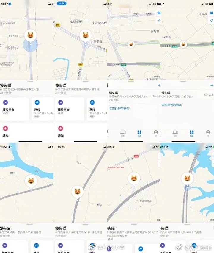Tap Play Sound icon in the 10:47 screenshot
Image resolution: width=214 pixels, height=253 pixels.
tap(5, 103)
